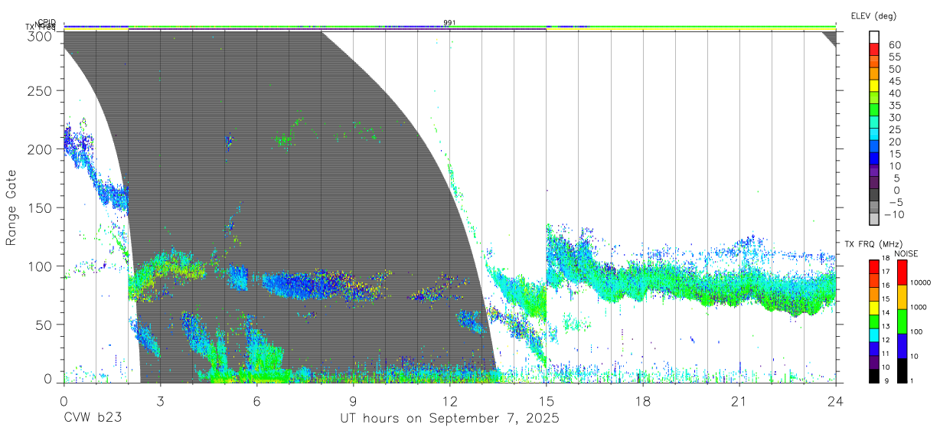
Task: Click the black TX FRQ swatch between 9 and 10
Action: click(875, 375)
